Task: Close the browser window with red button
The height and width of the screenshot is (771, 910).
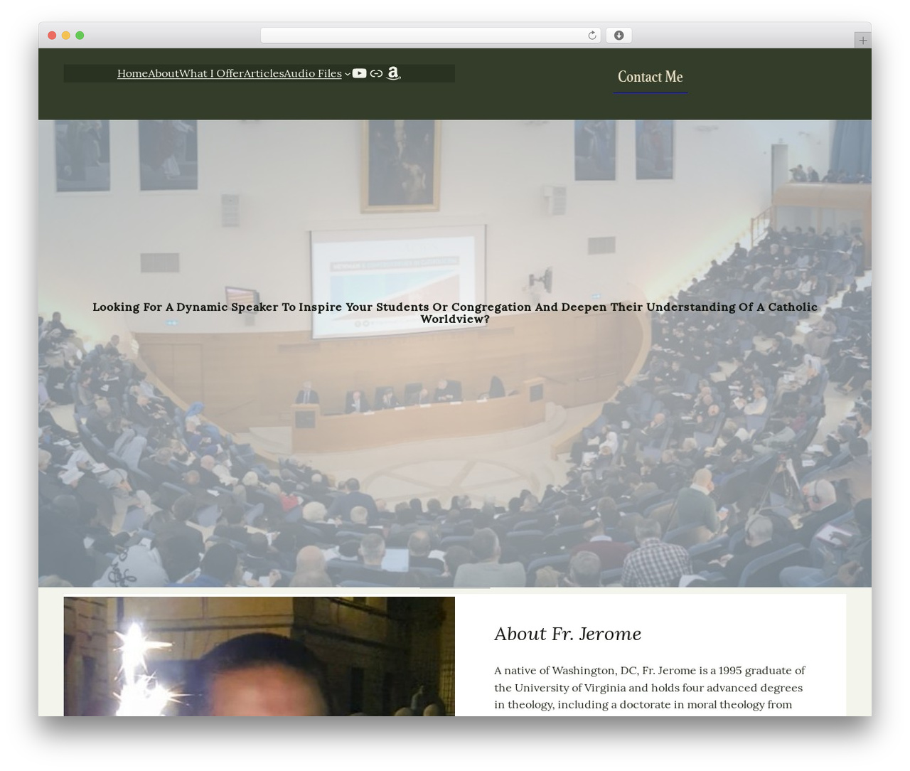Action: tap(52, 36)
